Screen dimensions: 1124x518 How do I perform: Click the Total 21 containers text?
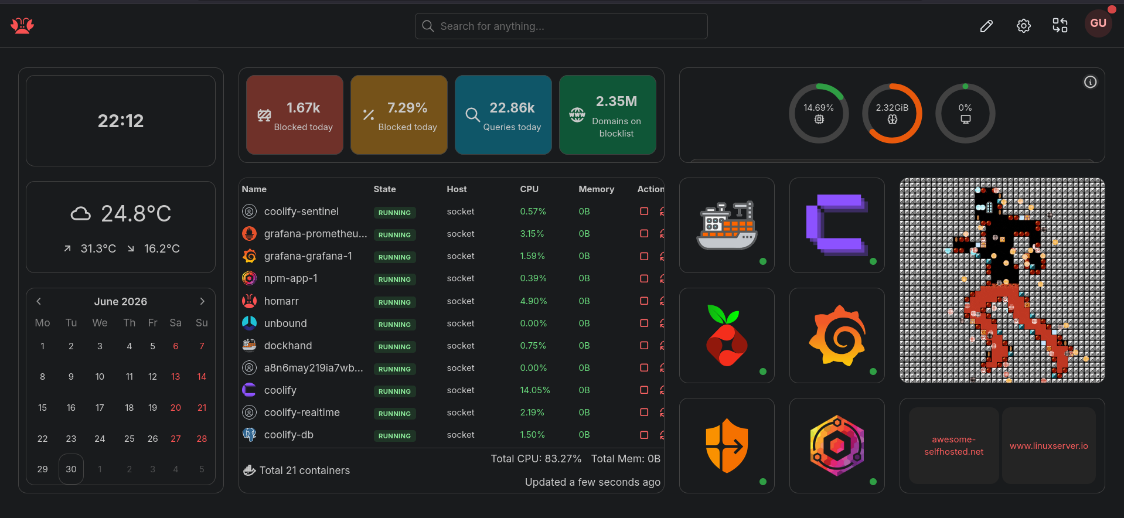[x=305, y=471]
